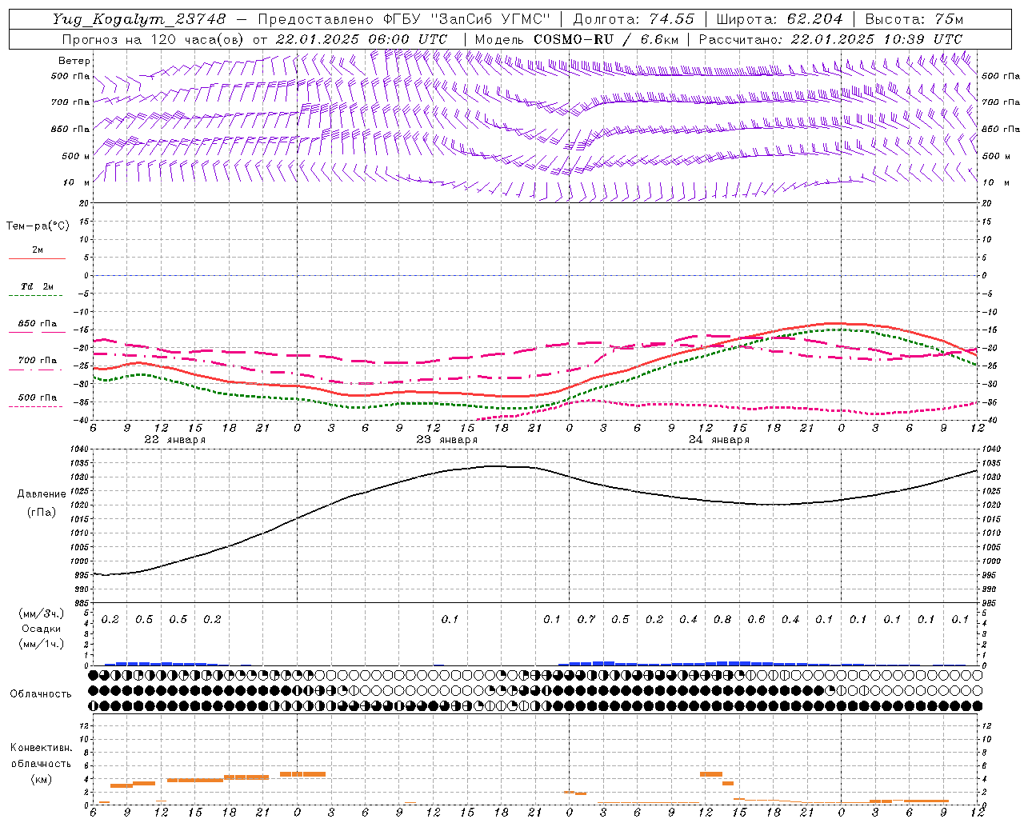Click the 0.7 precipitation amount value
This screenshot has width=1024, height=819.
click(586, 620)
